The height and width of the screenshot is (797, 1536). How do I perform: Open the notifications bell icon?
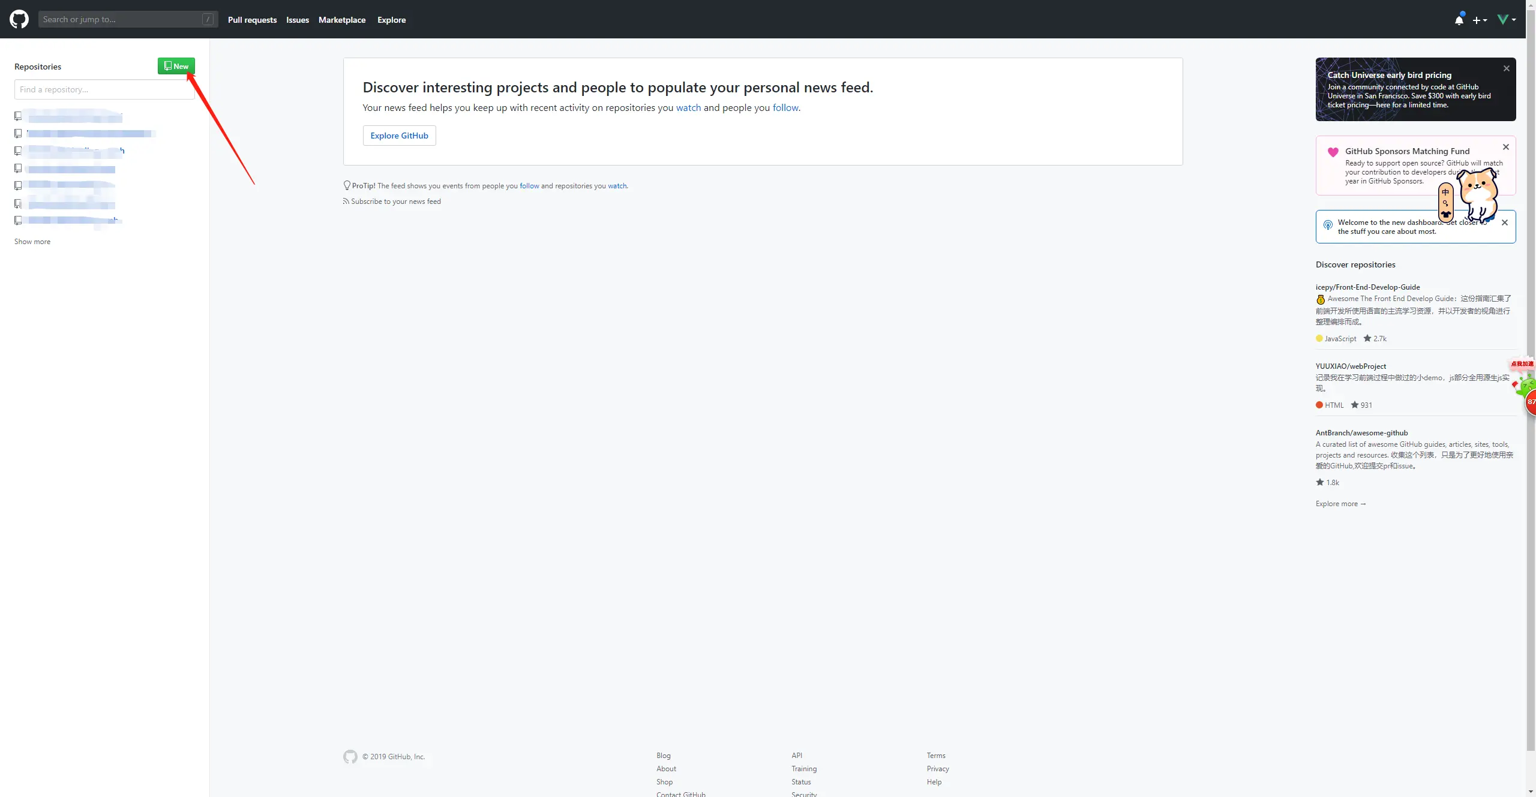click(1459, 20)
